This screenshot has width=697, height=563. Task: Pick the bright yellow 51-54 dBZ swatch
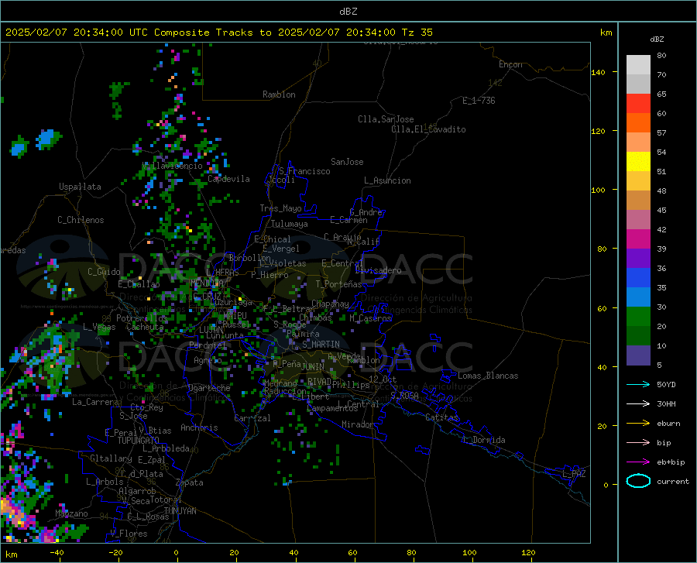click(638, 162)
